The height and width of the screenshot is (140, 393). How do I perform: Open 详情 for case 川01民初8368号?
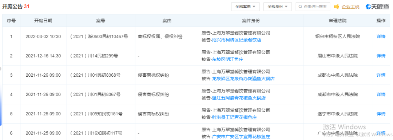(x=381, y=75)
